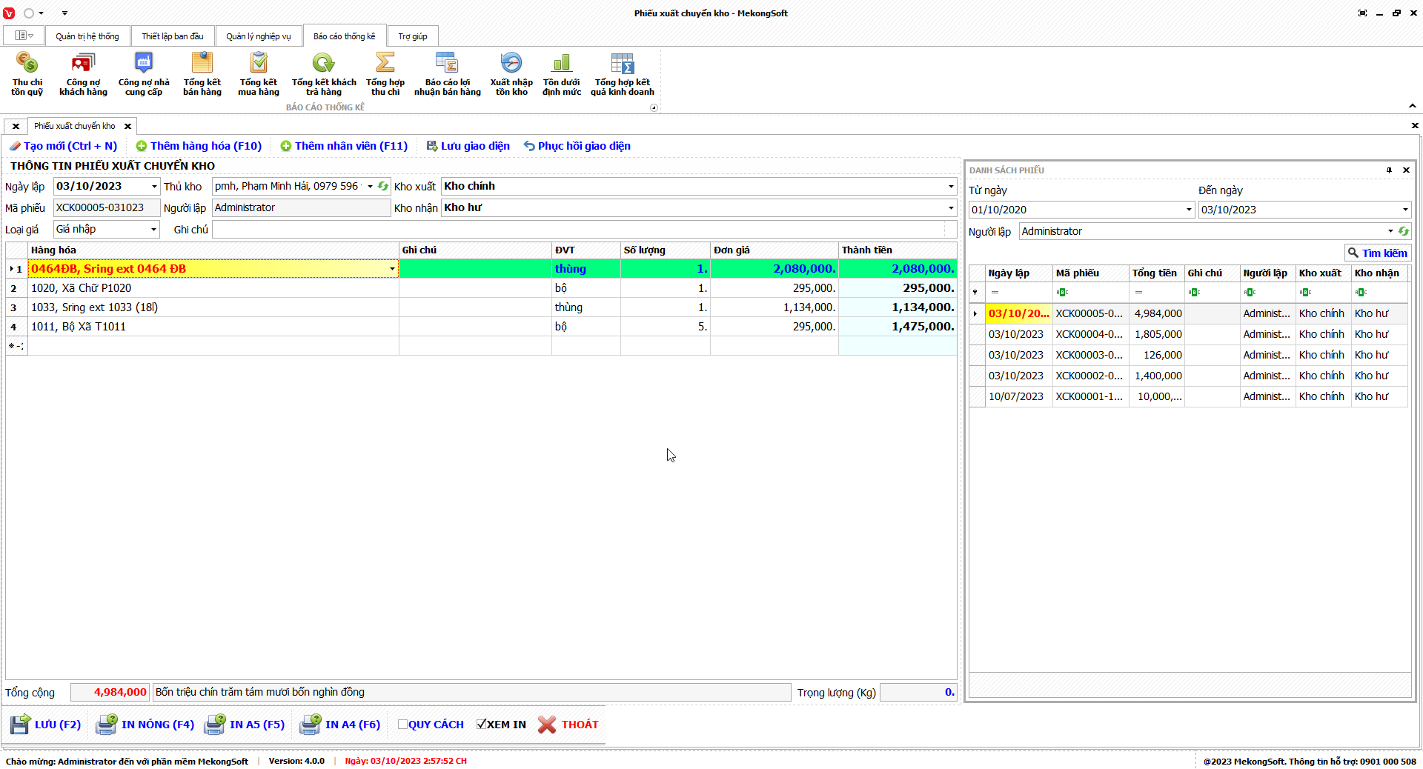Switch to Quản lý nghiệp vụ tab
Screen dimensions: 1423x769
(x=258, y=36)
